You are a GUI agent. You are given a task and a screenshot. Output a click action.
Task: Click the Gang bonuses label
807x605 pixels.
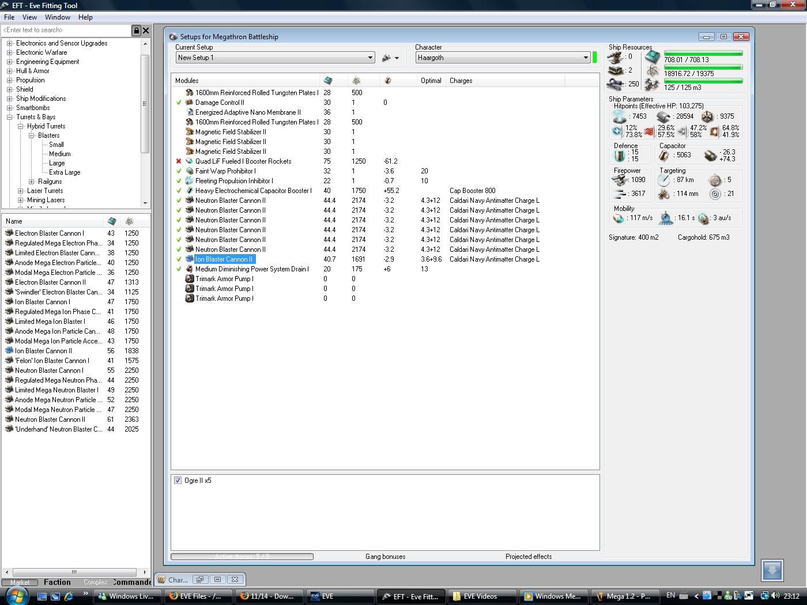[385, 557]
